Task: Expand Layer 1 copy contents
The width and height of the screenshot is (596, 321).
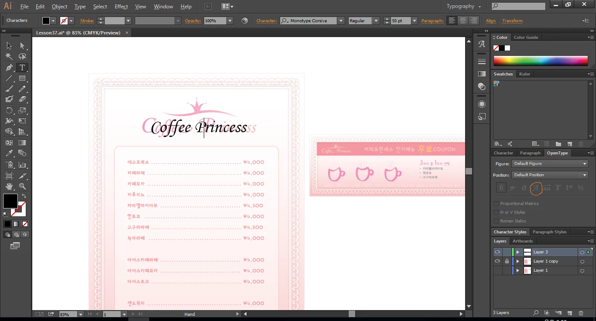Action: (518, 261)
